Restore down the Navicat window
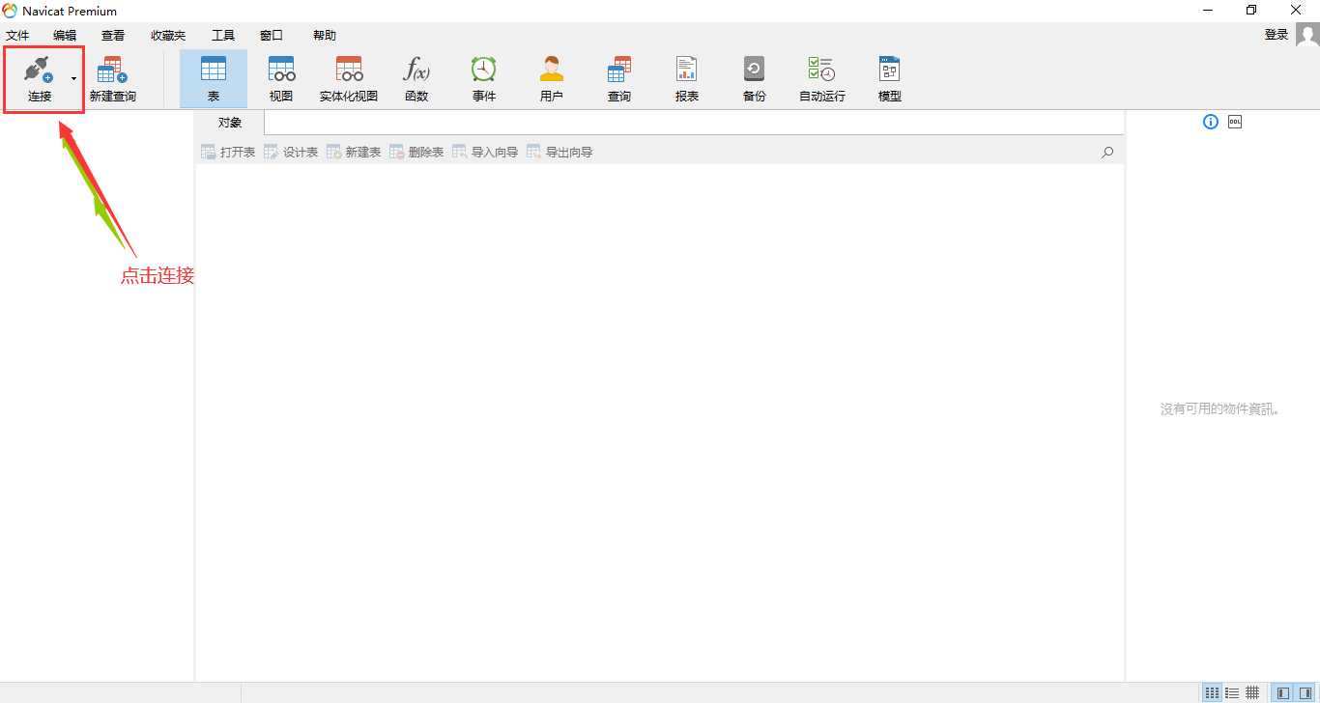Screen dimensions: 1320x703 coord(1251,11)
